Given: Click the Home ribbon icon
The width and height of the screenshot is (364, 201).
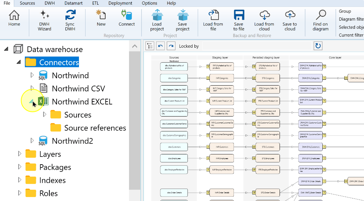Looking at the screenshot, I should (14, 15).
